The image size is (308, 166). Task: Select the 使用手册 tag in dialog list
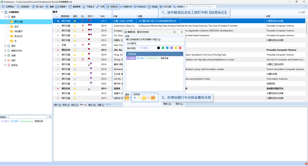point(165,58)
